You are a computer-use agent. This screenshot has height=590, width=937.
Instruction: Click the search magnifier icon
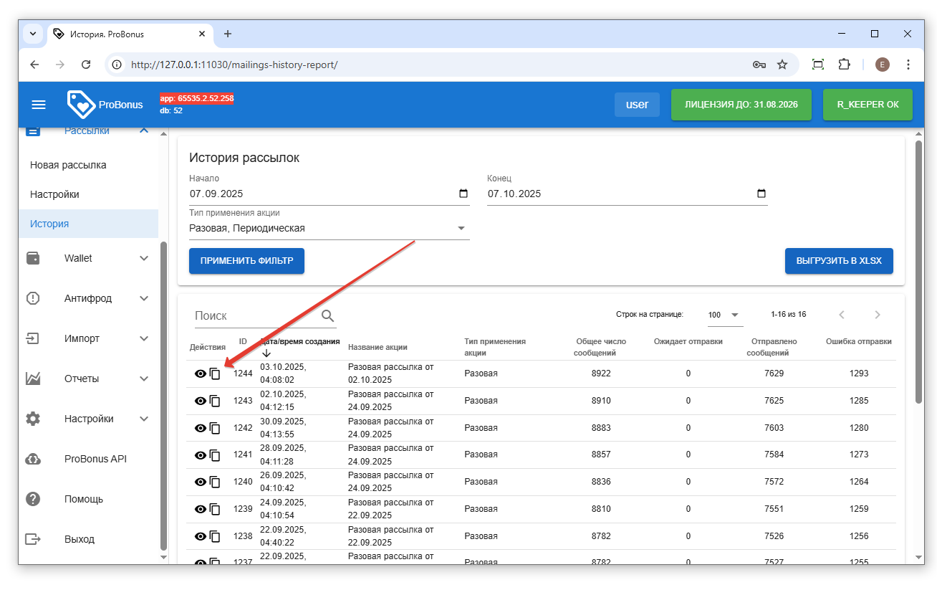click(x=328, y=315)
